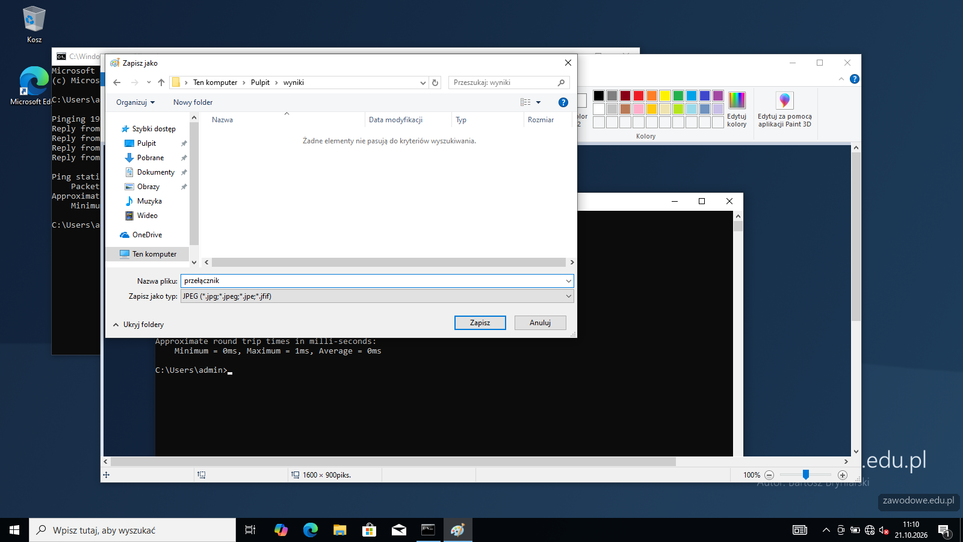Pick the red color swatch in Paint
Screen dimensions: 963x542
point(639,96)
